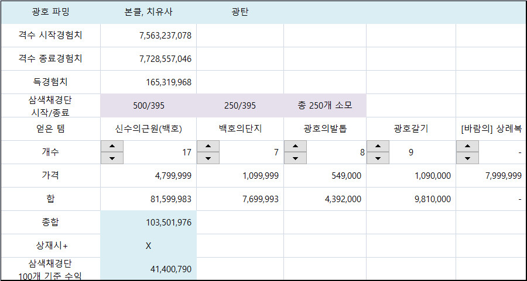The height and width of the screenshot is (281, 527).
Task: Decrease the 신수의근원(백호) count with down arrow
Action: click(x=112, y=158)
